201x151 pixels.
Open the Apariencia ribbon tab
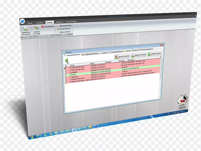pyautogui.click(x=59, y=22)
